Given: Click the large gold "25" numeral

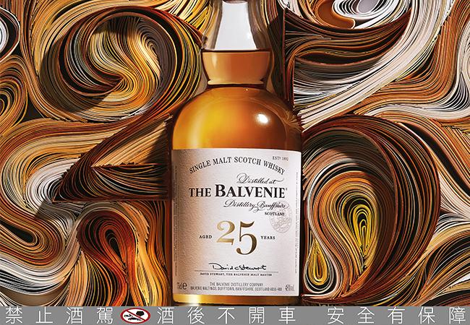Looking at the screenshot, I should pyautogui.click(x=236, y=238).
